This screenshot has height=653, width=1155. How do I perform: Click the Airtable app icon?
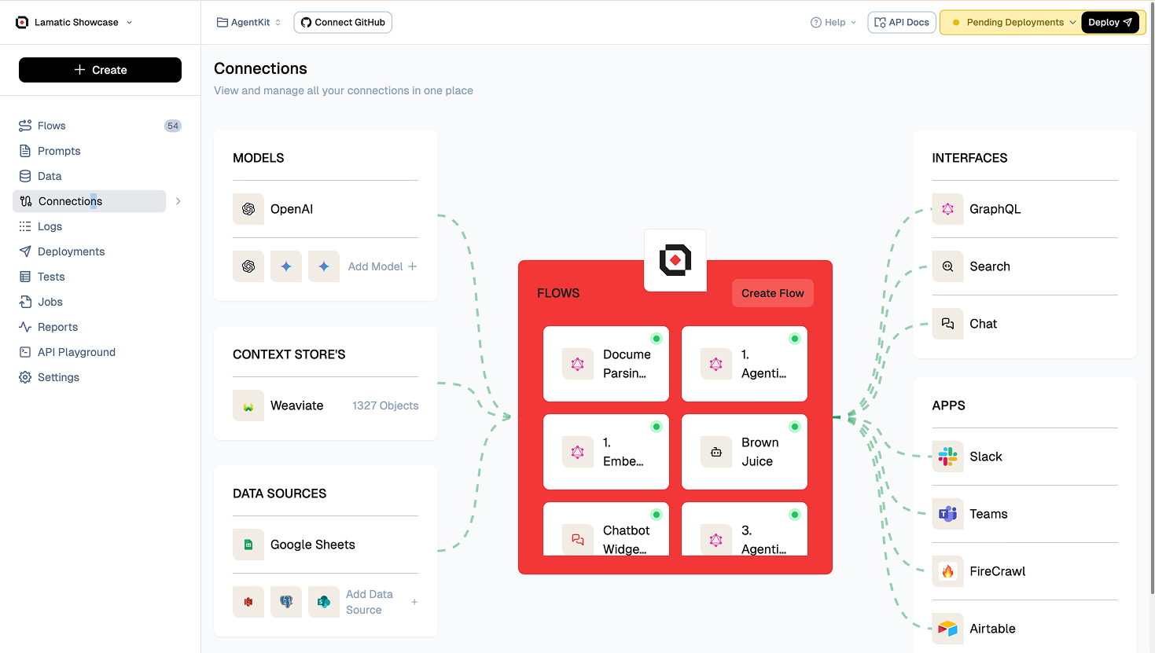[x=947, y=629]
